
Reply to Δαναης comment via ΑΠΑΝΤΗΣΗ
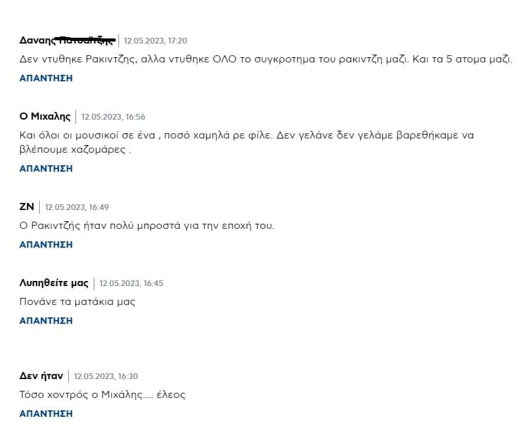tap(46, 78)
